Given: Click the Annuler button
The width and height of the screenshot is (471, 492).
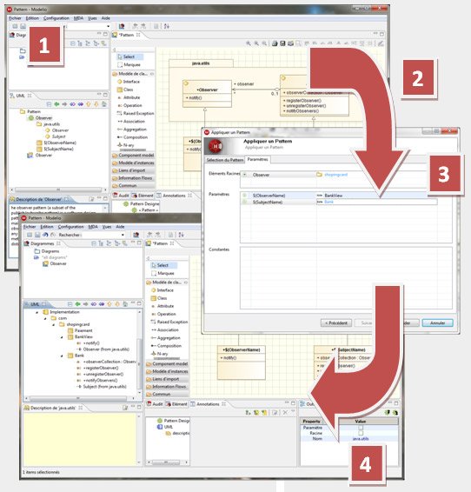Looking at the screenshot, I should click(437, 322).
